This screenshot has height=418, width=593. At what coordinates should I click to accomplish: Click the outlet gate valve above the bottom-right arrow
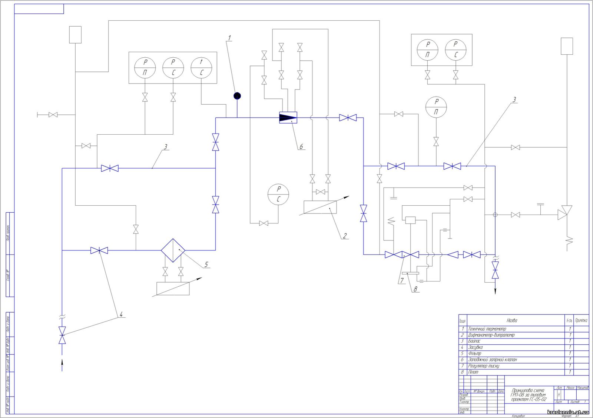[495, 270]
